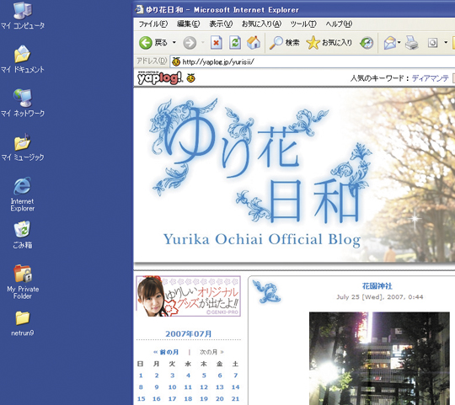Screen dimensions: 455x405
Task: Click the green Back (戻る) arrow button
Action: [x=146, y=43]
